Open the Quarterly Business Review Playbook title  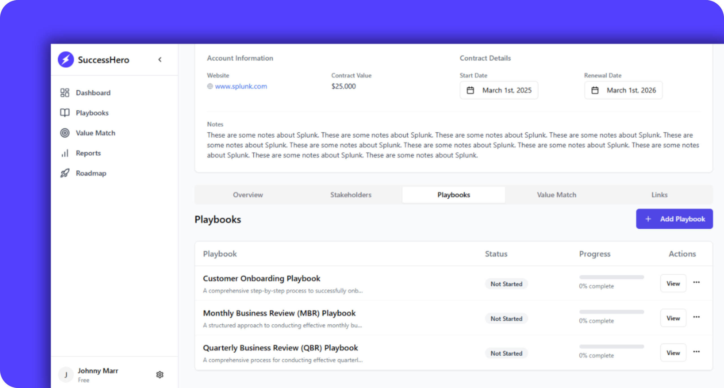[280, 348]
